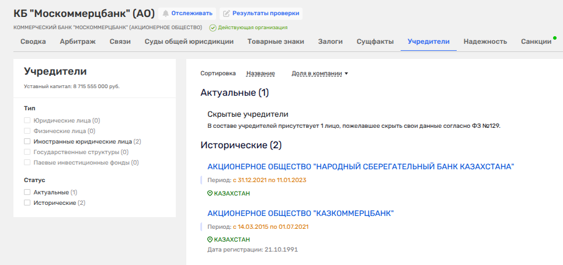
Task: Open the Связи tab
Action: (x=120, y=41)
